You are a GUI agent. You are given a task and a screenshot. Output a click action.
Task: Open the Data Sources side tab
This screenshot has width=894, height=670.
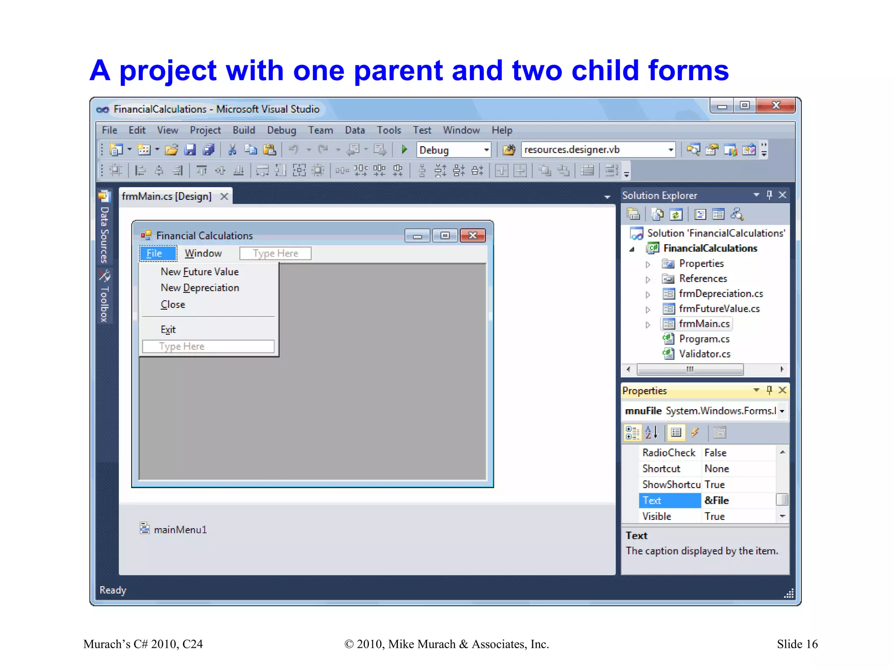[x=104, y=227]
